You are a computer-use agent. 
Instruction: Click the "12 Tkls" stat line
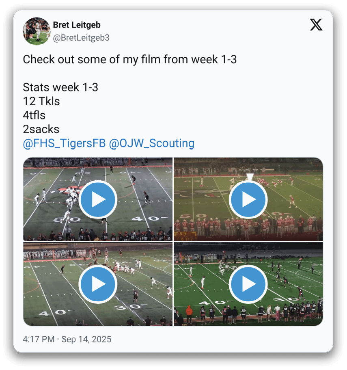point(41,101)
